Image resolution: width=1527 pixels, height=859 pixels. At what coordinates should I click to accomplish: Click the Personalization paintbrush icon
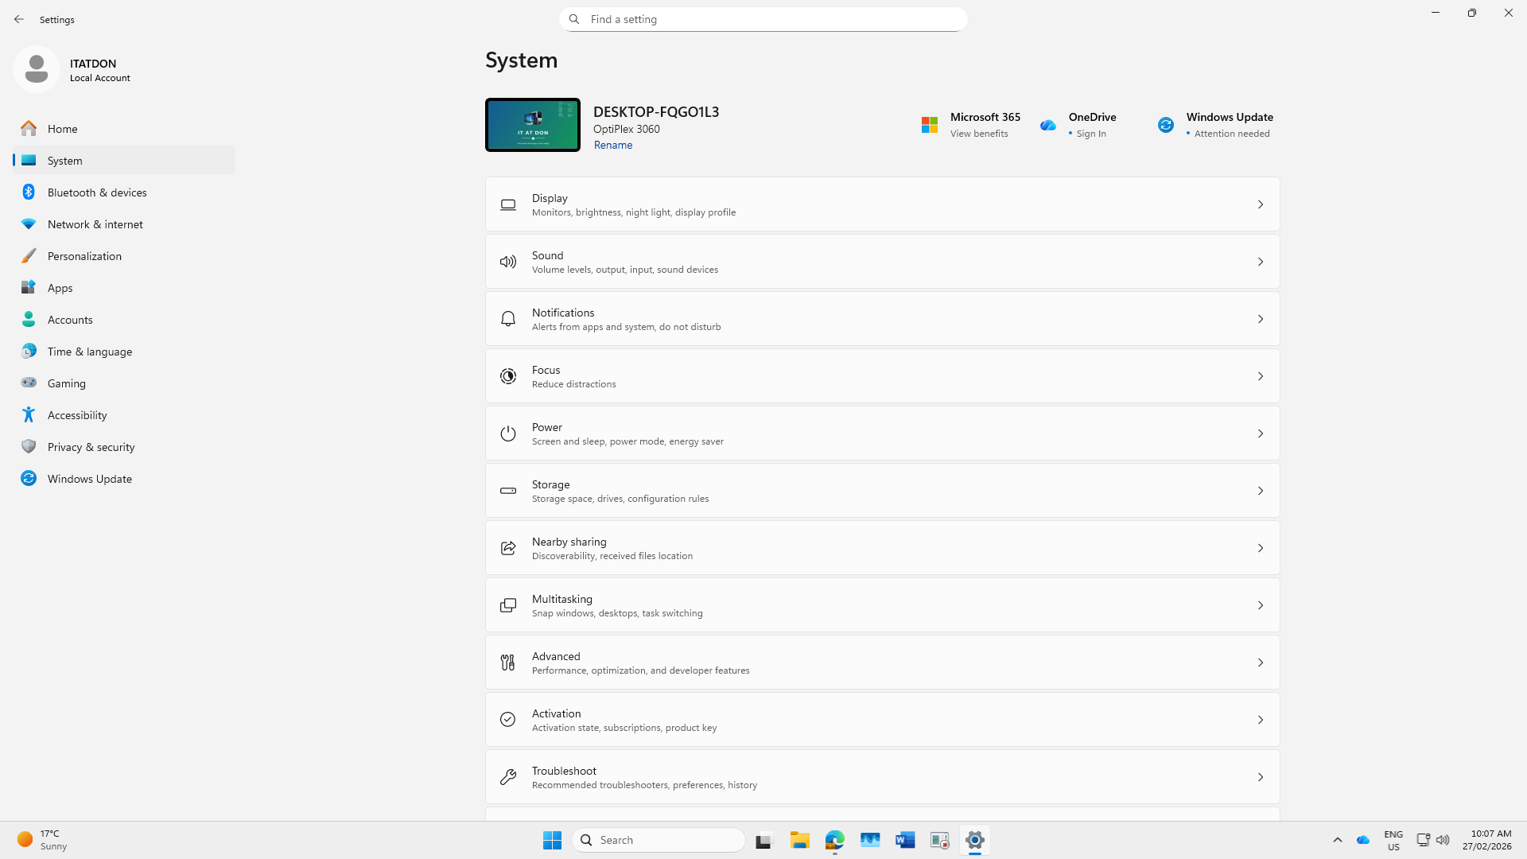point(29,255)
